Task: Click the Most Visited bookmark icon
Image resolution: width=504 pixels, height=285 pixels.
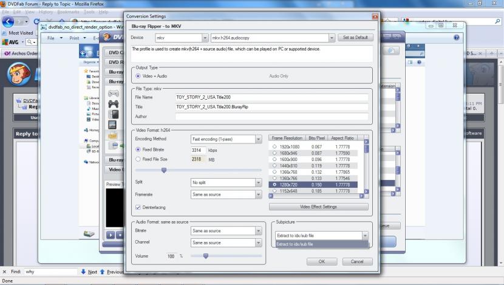Action: [x=4, y=33]
